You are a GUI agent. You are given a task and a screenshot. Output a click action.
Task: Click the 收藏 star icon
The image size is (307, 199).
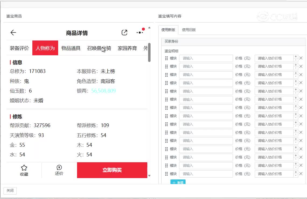tap(24, 168)
